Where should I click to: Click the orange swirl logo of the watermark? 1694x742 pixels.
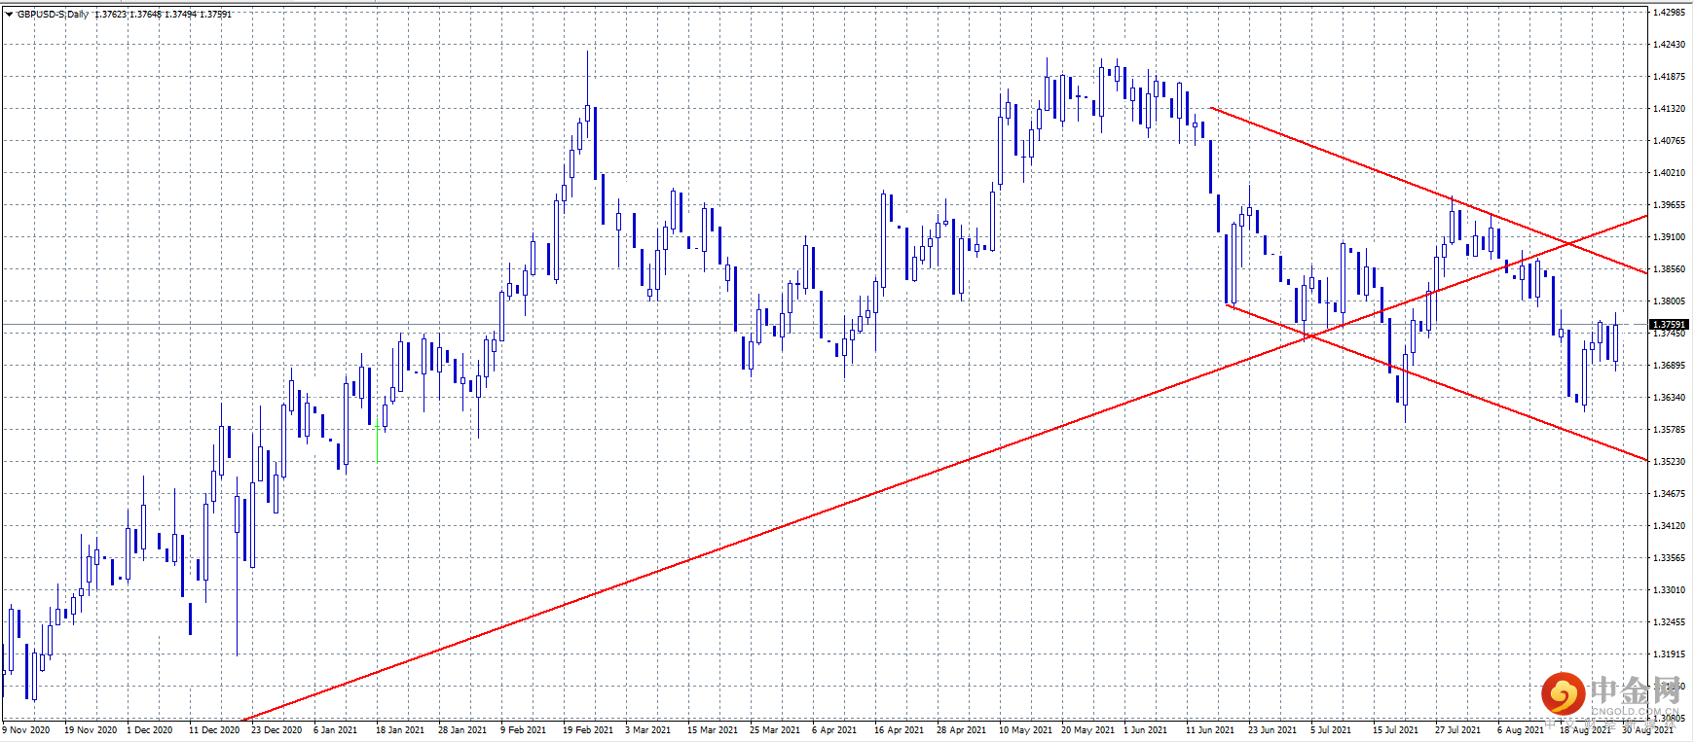pyautogui.click(x=1563, y=694)
